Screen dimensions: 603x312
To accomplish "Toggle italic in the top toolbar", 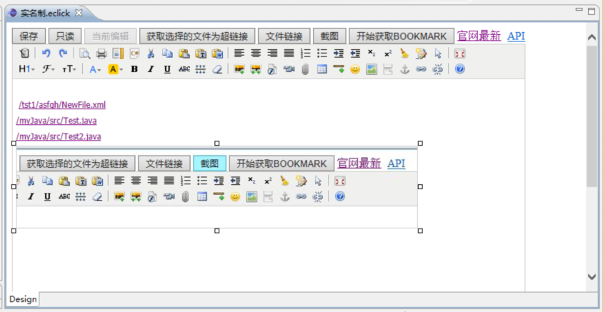I will click(151, 69).
